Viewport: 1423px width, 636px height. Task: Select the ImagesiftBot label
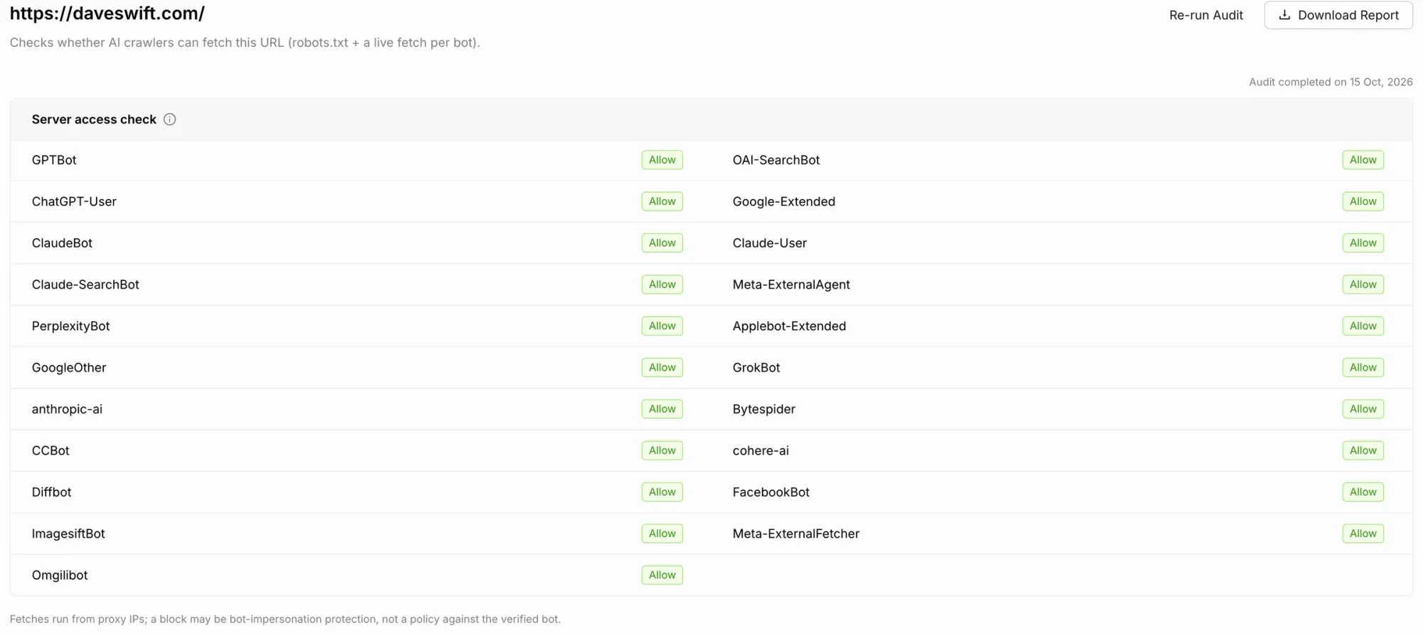point(68,534)
